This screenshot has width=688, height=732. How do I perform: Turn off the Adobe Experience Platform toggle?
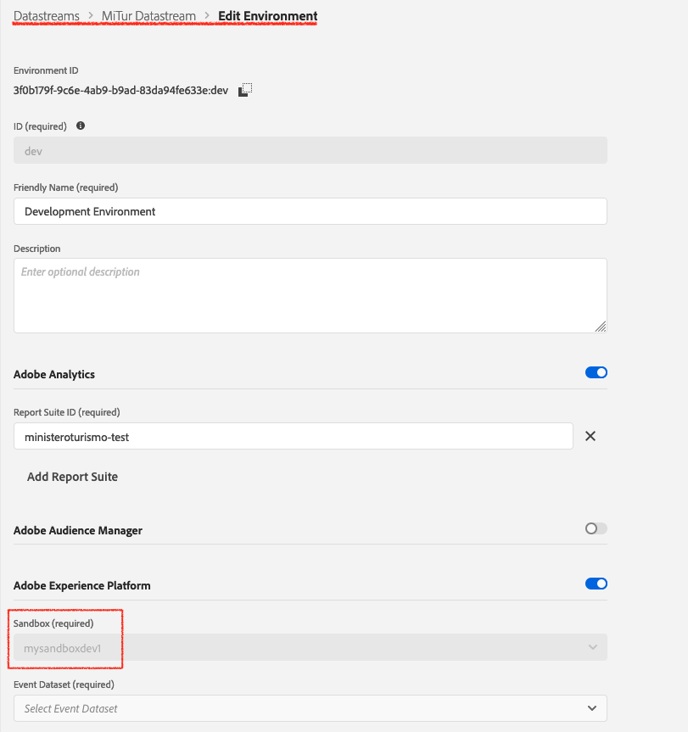coord(596,584)
